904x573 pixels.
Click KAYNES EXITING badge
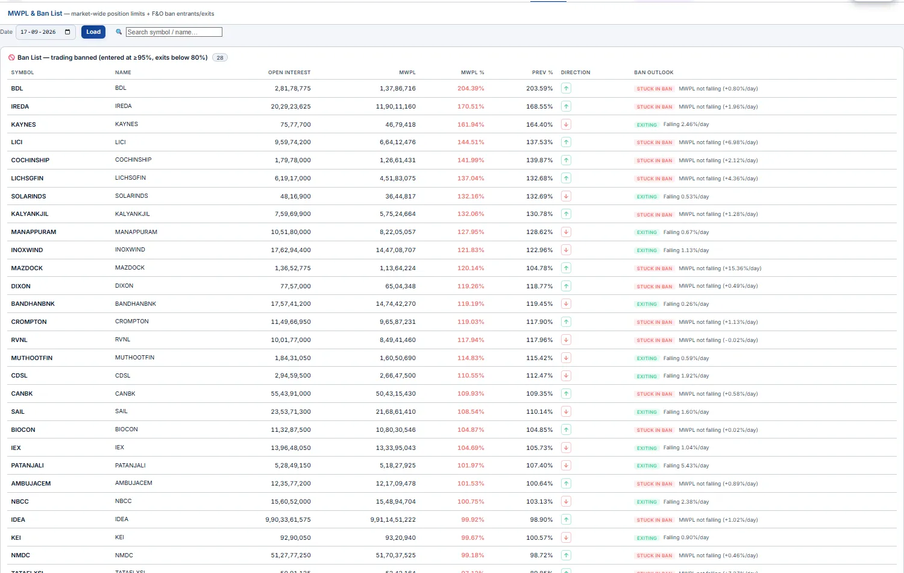coord(647,125)
